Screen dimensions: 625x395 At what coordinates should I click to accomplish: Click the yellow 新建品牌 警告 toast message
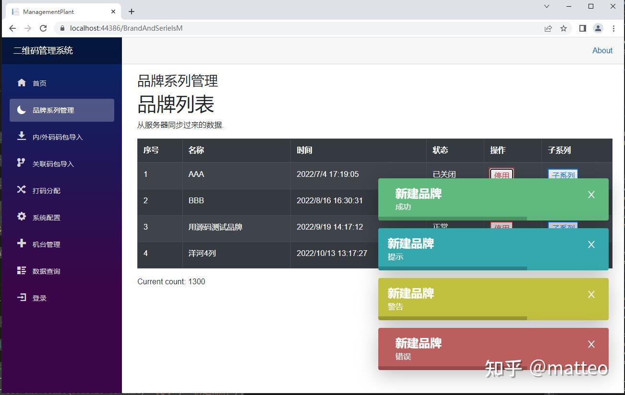pyautogui.click(x=493, y=299)
